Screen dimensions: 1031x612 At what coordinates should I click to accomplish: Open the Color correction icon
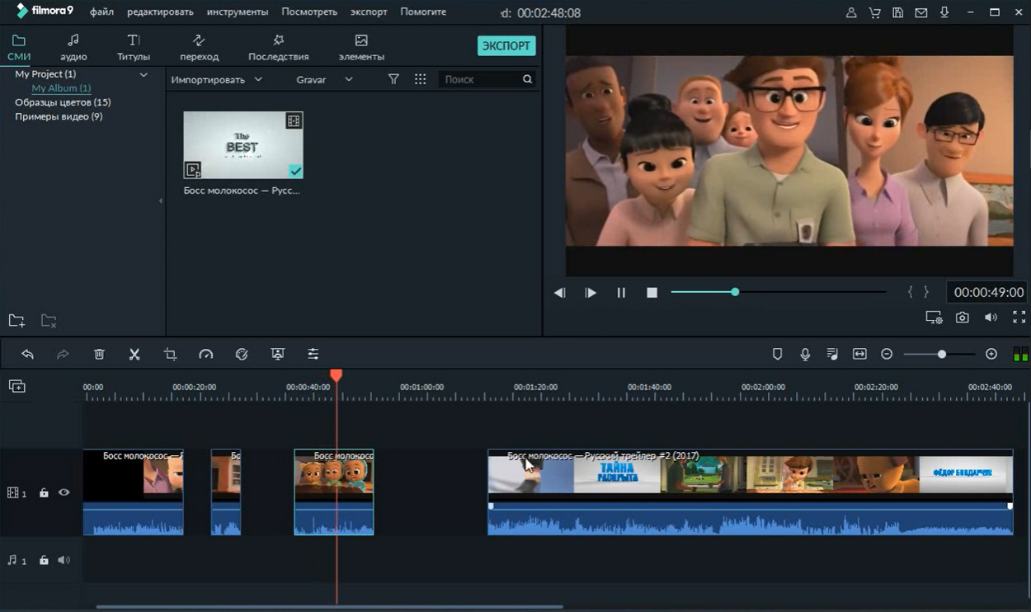pos(242,354)
